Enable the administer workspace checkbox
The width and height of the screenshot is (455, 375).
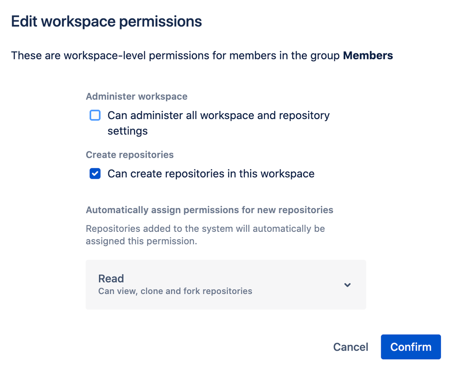point(95,115)
